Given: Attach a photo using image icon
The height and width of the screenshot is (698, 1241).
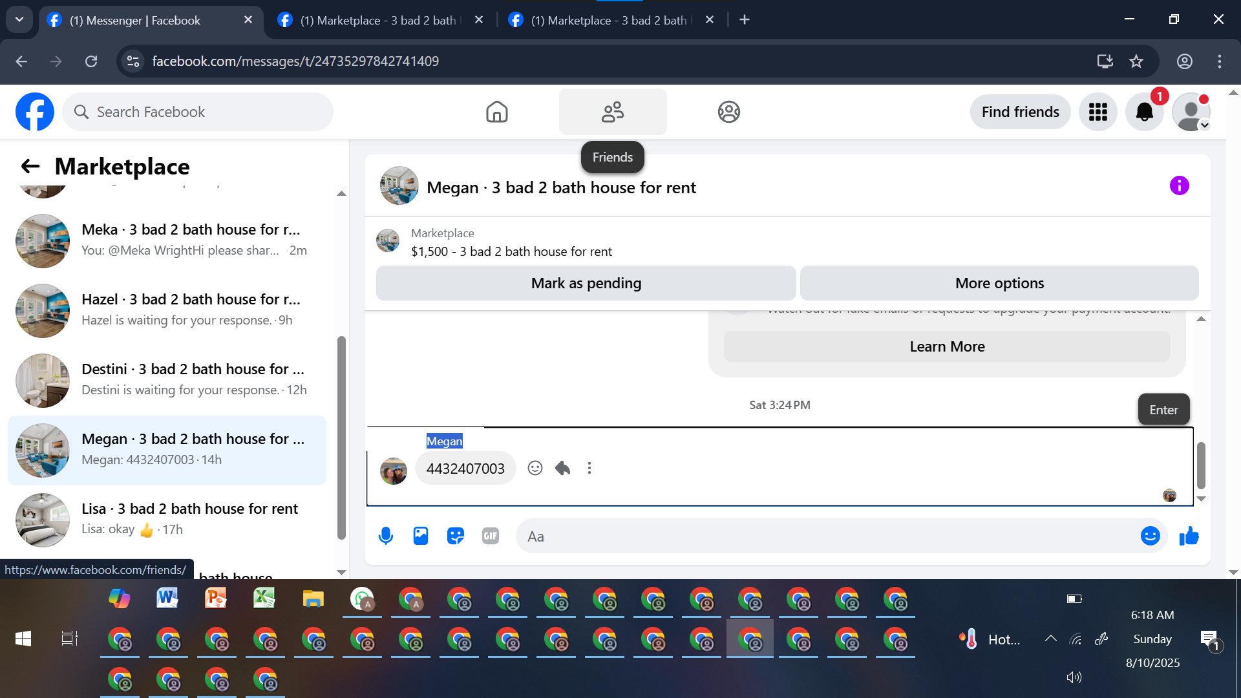Looking at the screenshot, I should point(421,536).
